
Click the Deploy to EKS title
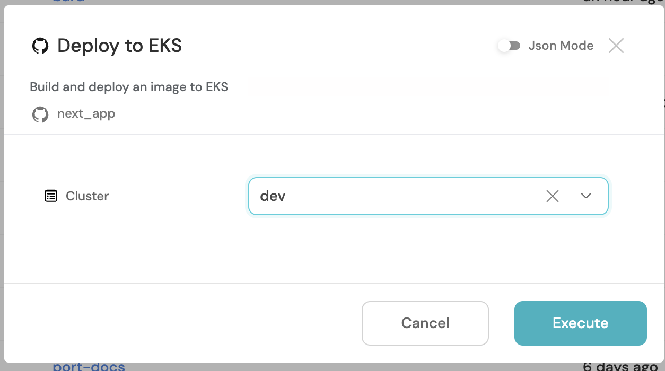click(x=119, y=46)
